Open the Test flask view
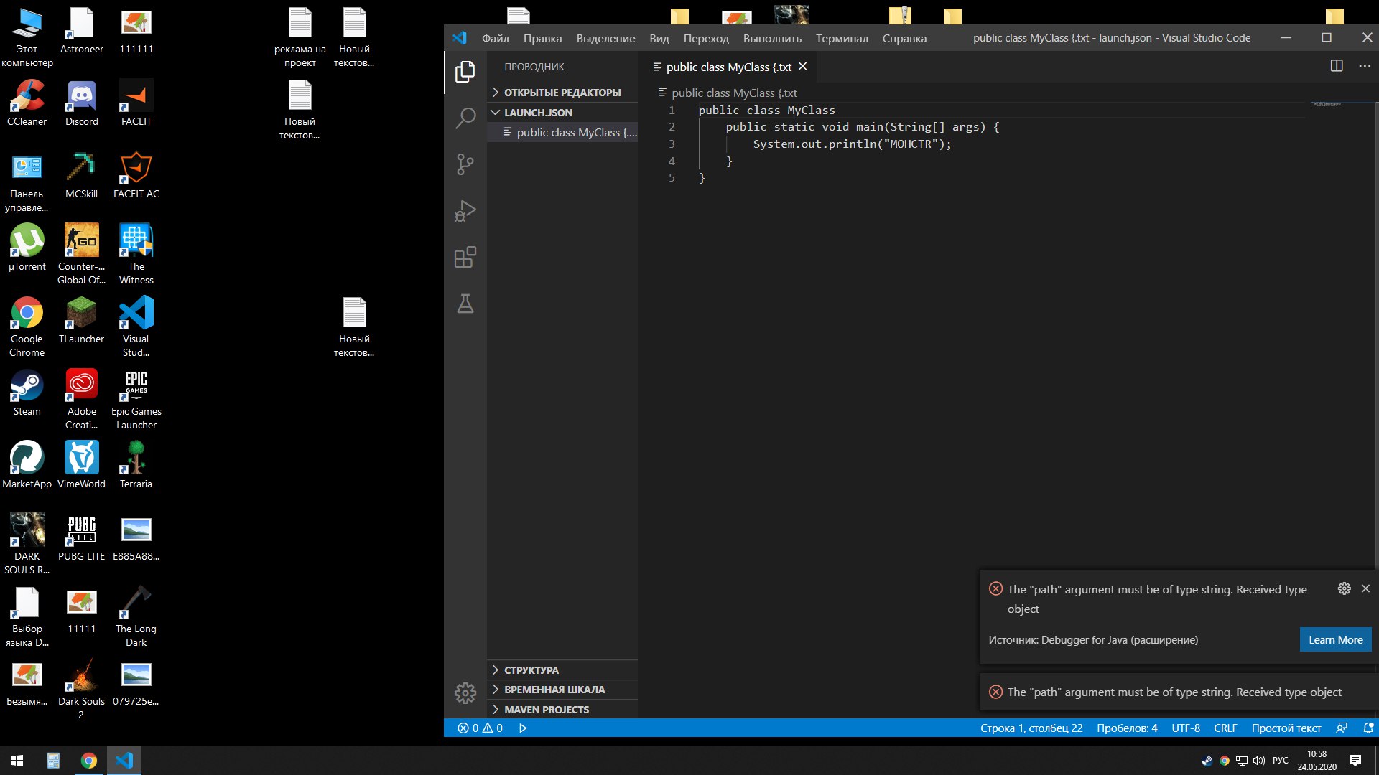 (465, 304)
